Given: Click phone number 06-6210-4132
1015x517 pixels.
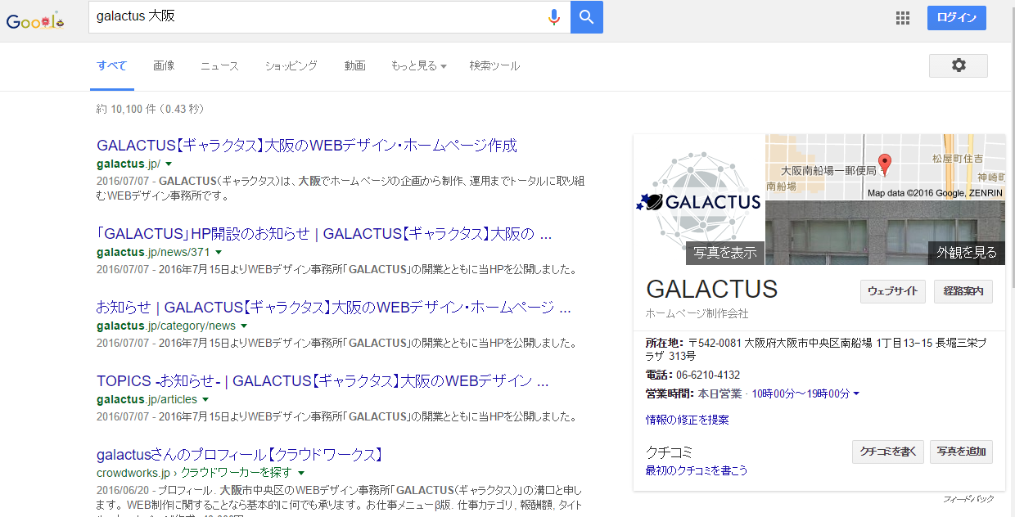Looking at the screenshot, I should tap(708, 375).
